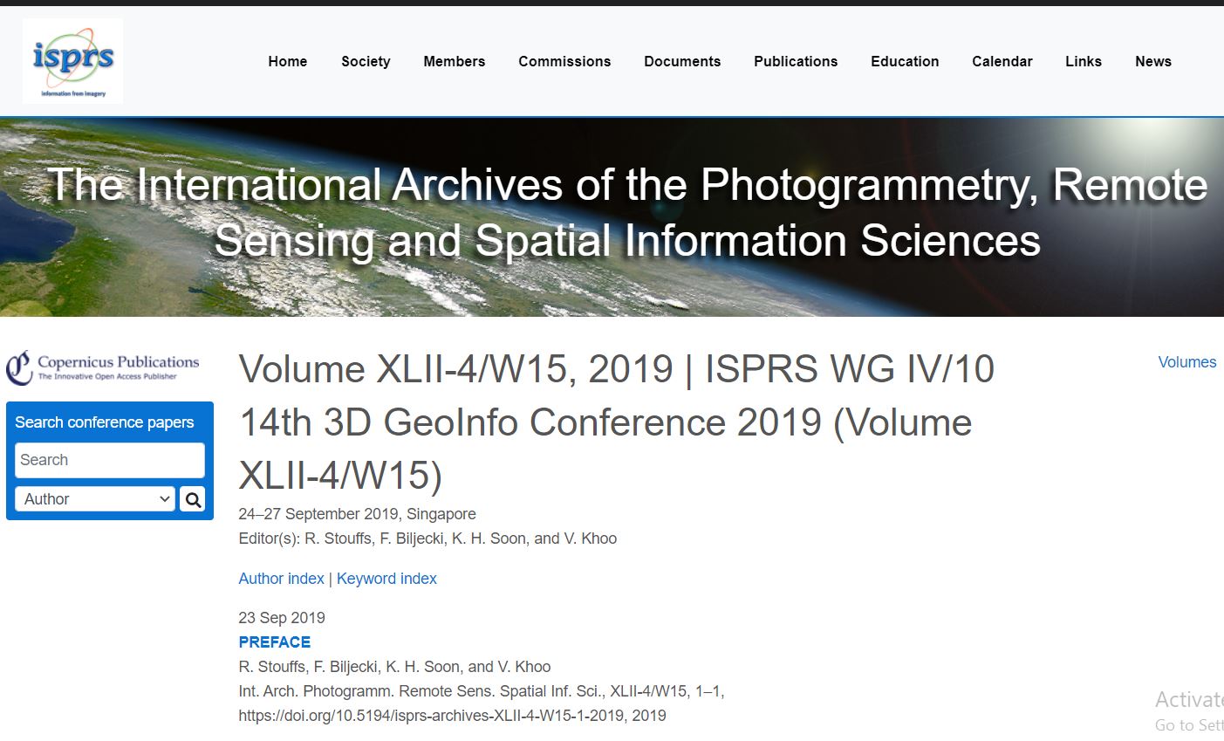Open the Author index link
The height and width of the screenshot is (741, 1224).
pos(282,579)
